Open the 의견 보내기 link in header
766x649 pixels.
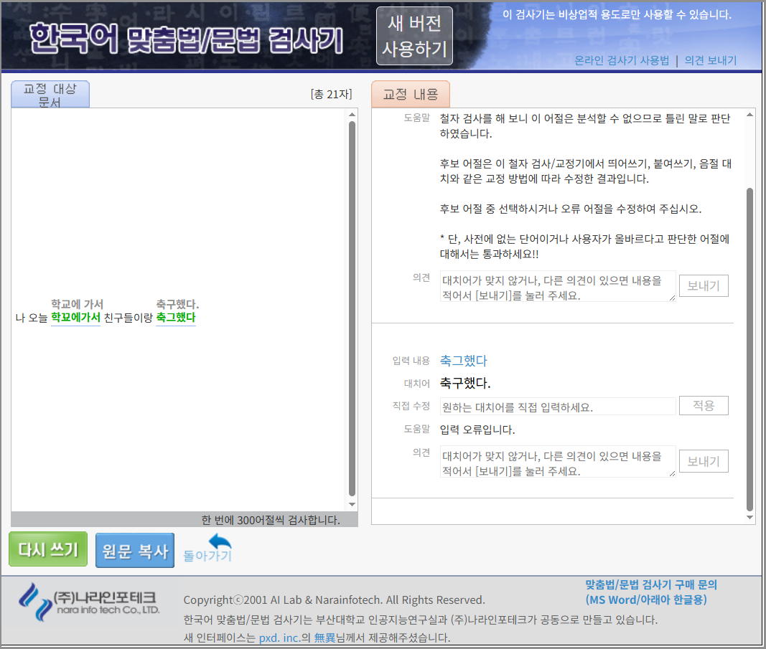pos(710,61)
